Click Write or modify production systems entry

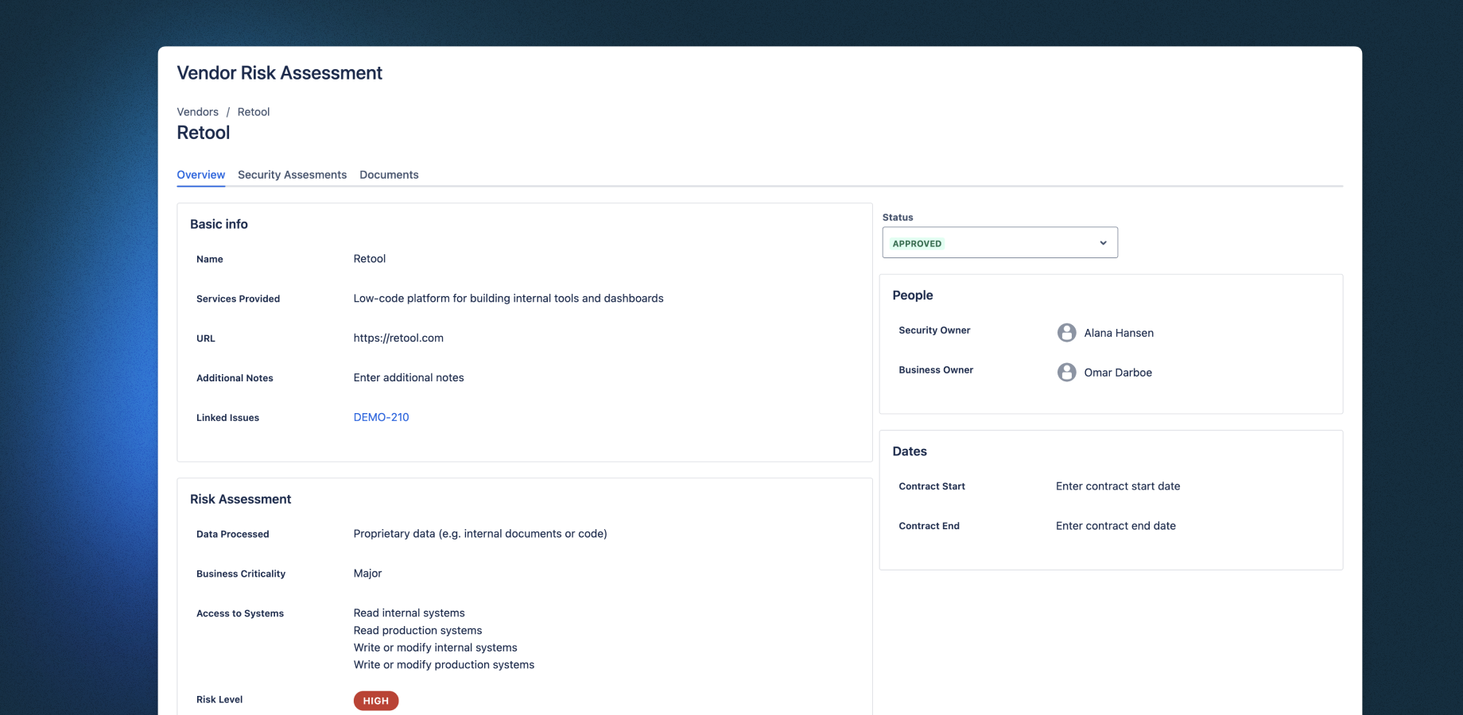coord(444,665)
